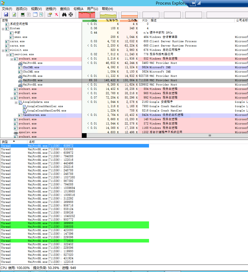Open the 查找(I) menu
Screen dimensions: 248x272
(65, 9)
